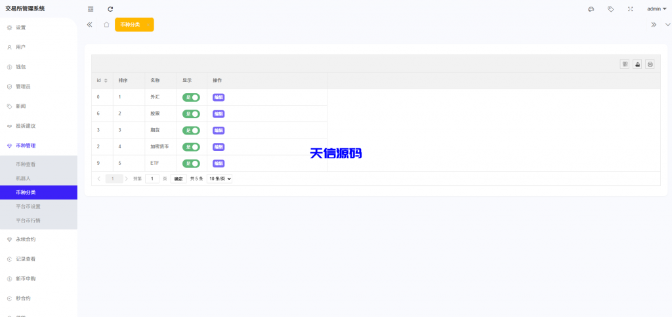Viewport: 672px width, 317px height.
Task: Click the person icon beside 用户
Action: 9,47
